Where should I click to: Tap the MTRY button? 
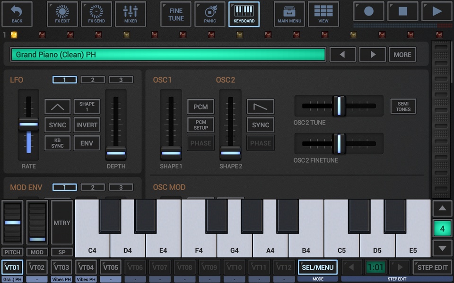61,223
